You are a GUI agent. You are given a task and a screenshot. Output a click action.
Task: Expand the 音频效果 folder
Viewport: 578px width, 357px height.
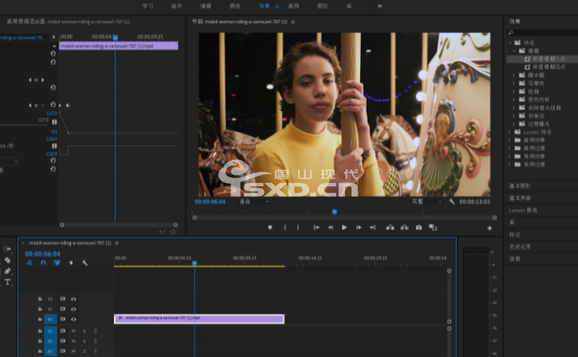click(x=509, y=140)
